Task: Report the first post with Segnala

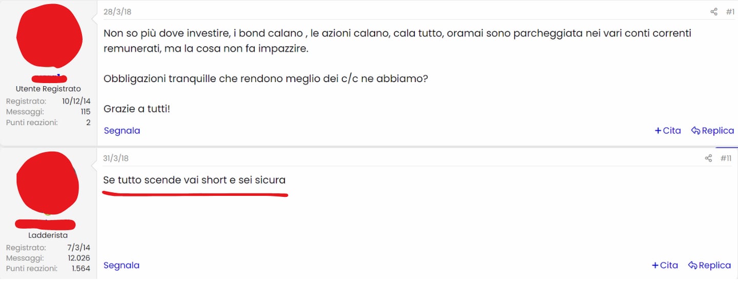Action: tap(122, 131)
